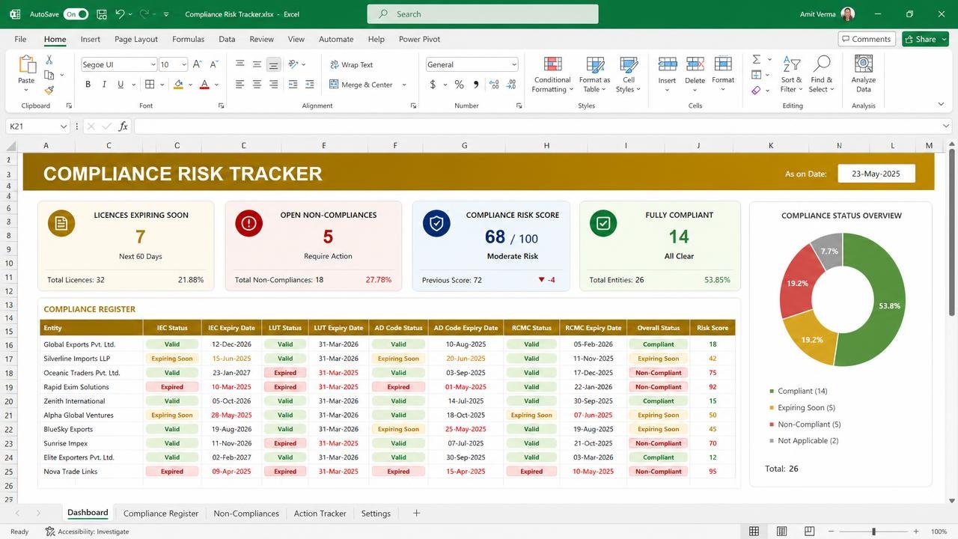Click the Center align icon

[x=257, y=85]
